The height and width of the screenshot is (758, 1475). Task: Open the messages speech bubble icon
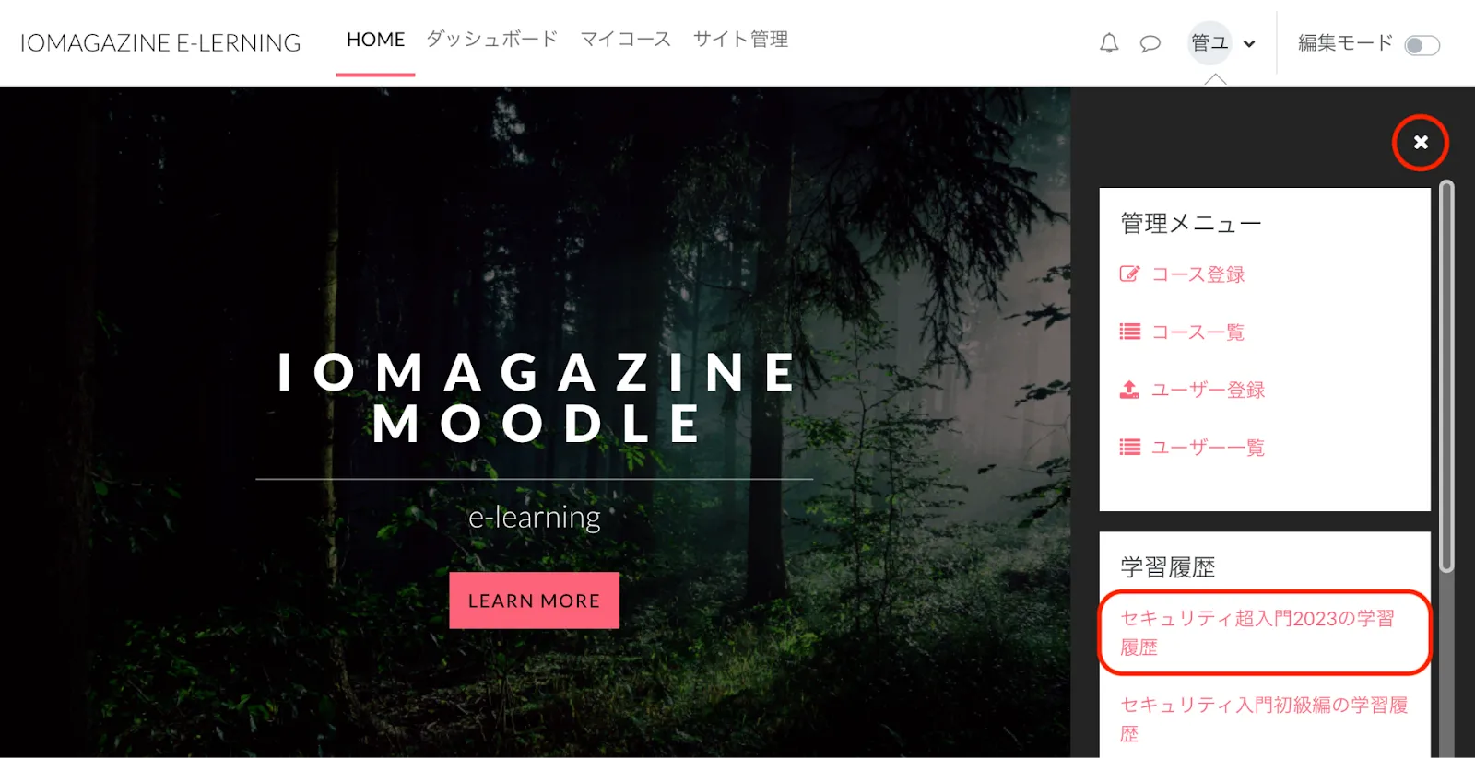pos(1150,43)
